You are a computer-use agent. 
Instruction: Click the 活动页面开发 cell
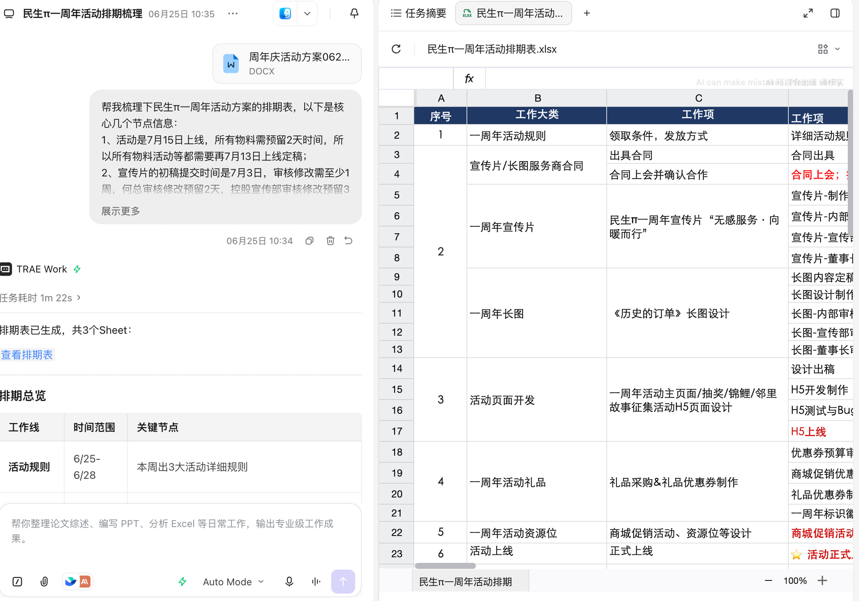pyautogui.click(x=536, y=400)
